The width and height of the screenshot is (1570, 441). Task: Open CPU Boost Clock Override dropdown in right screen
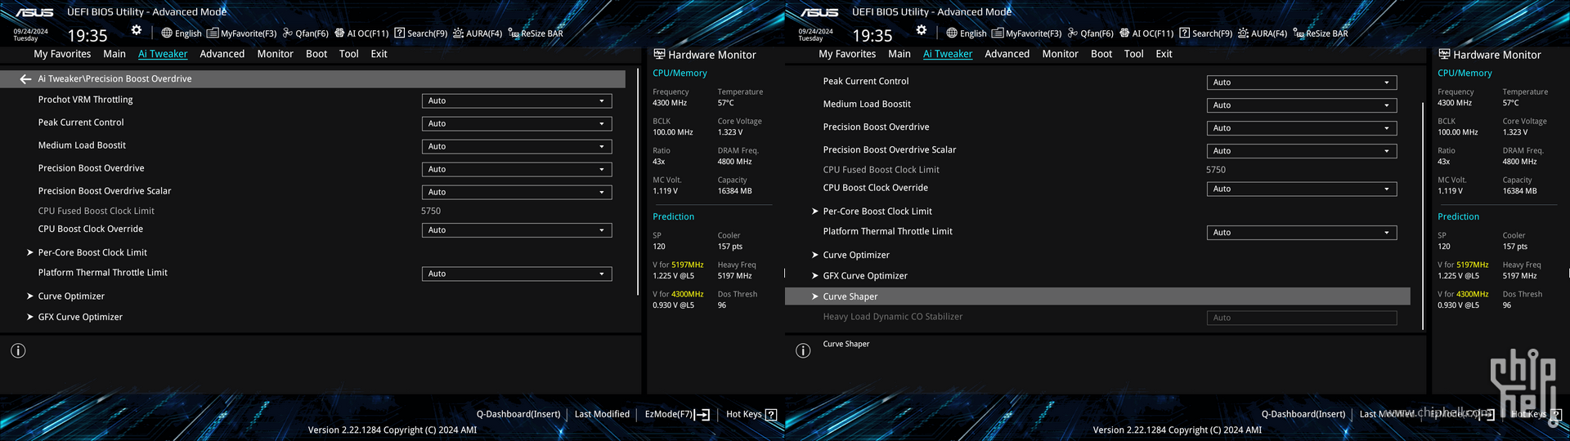(x=1302, y=189)
